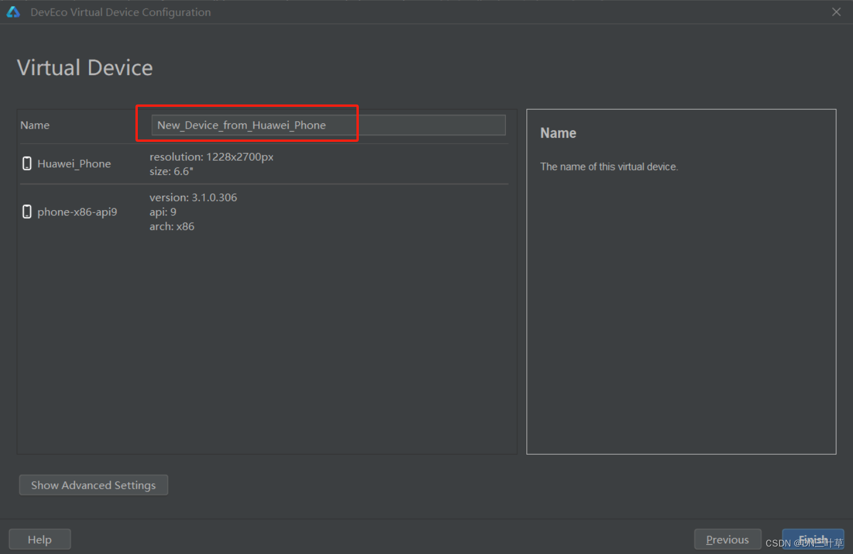Click the Virtual Device page heading
853x554 pixels.
coord(85,68)
